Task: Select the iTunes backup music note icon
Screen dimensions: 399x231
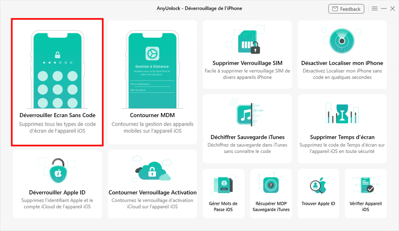Action: pyautogui.click(x=247, y=114)
